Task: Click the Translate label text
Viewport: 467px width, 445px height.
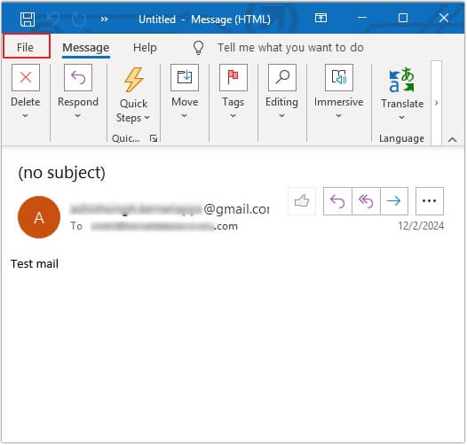Action: coord(402,104)
